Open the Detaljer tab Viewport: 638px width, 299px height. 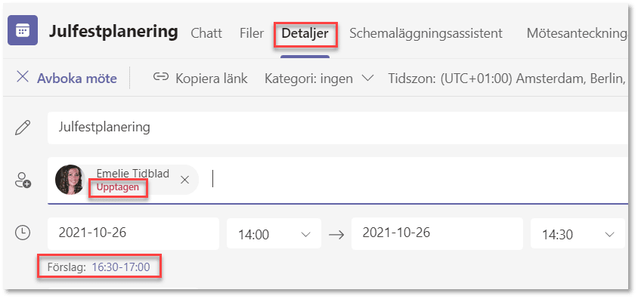[x=305, y=33]
